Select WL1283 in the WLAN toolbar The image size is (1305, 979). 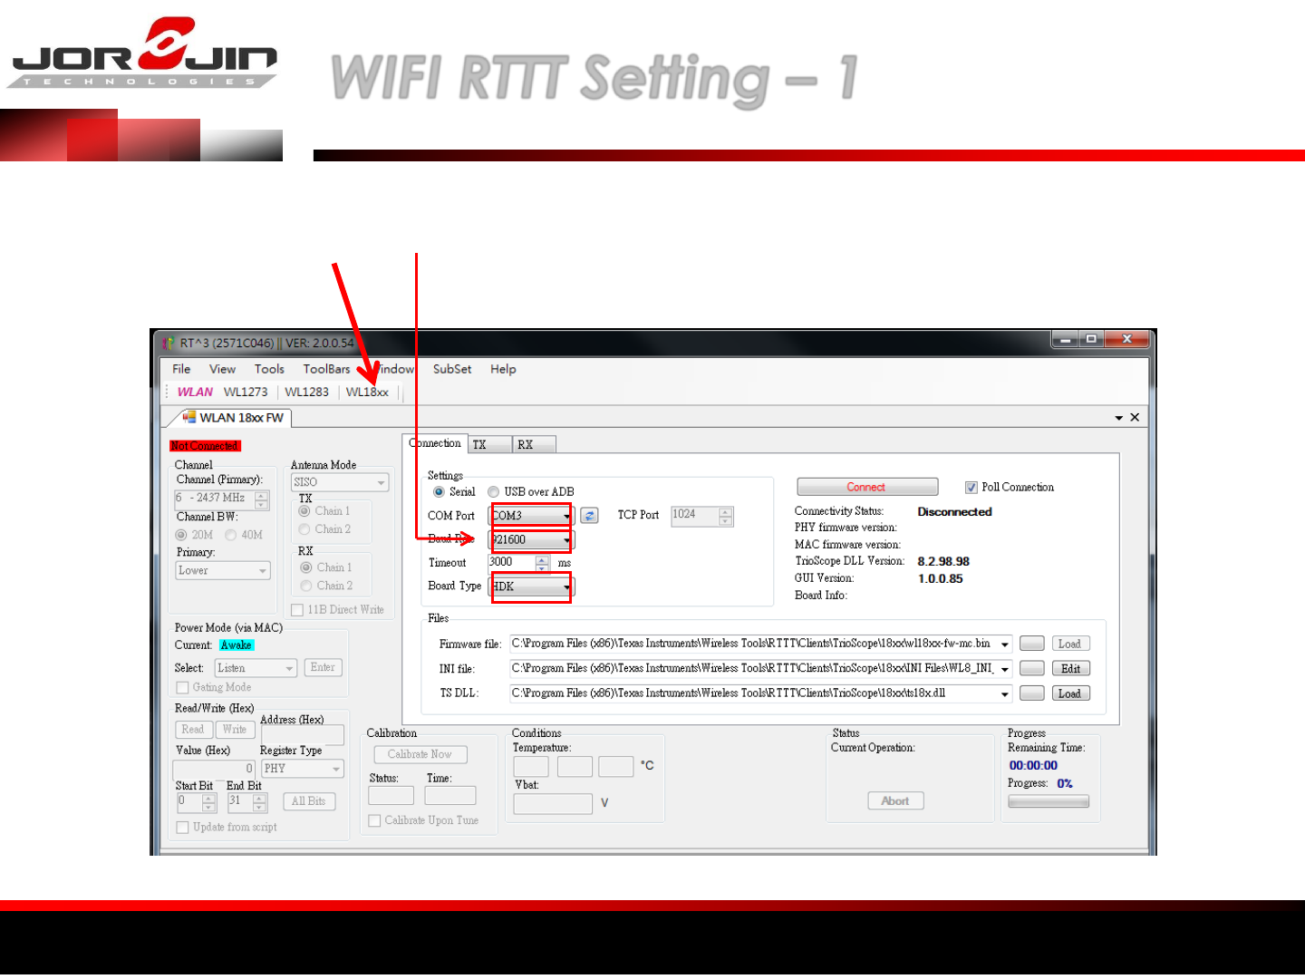pos(306,392)
